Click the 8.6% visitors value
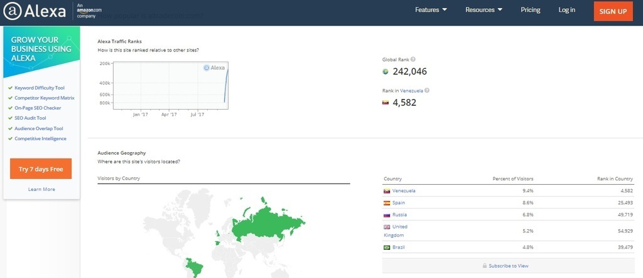This screenshot has width=643, height=278. coord(529,203)
